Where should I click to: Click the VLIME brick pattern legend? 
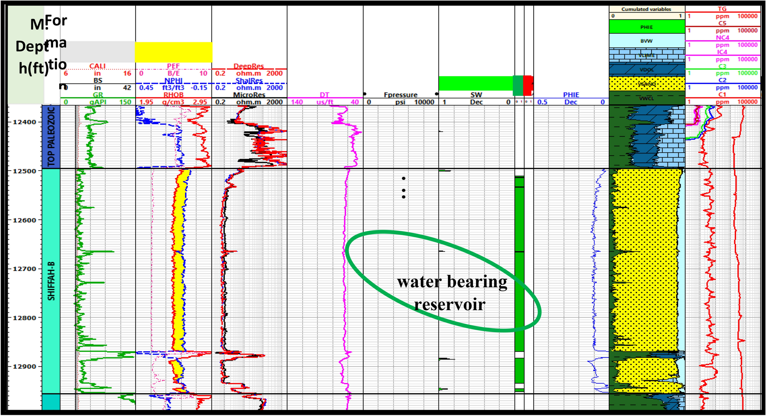coord(647,55)
